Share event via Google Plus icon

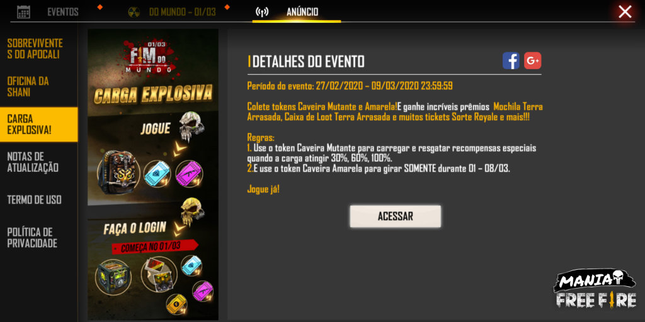tap(533, 61)
